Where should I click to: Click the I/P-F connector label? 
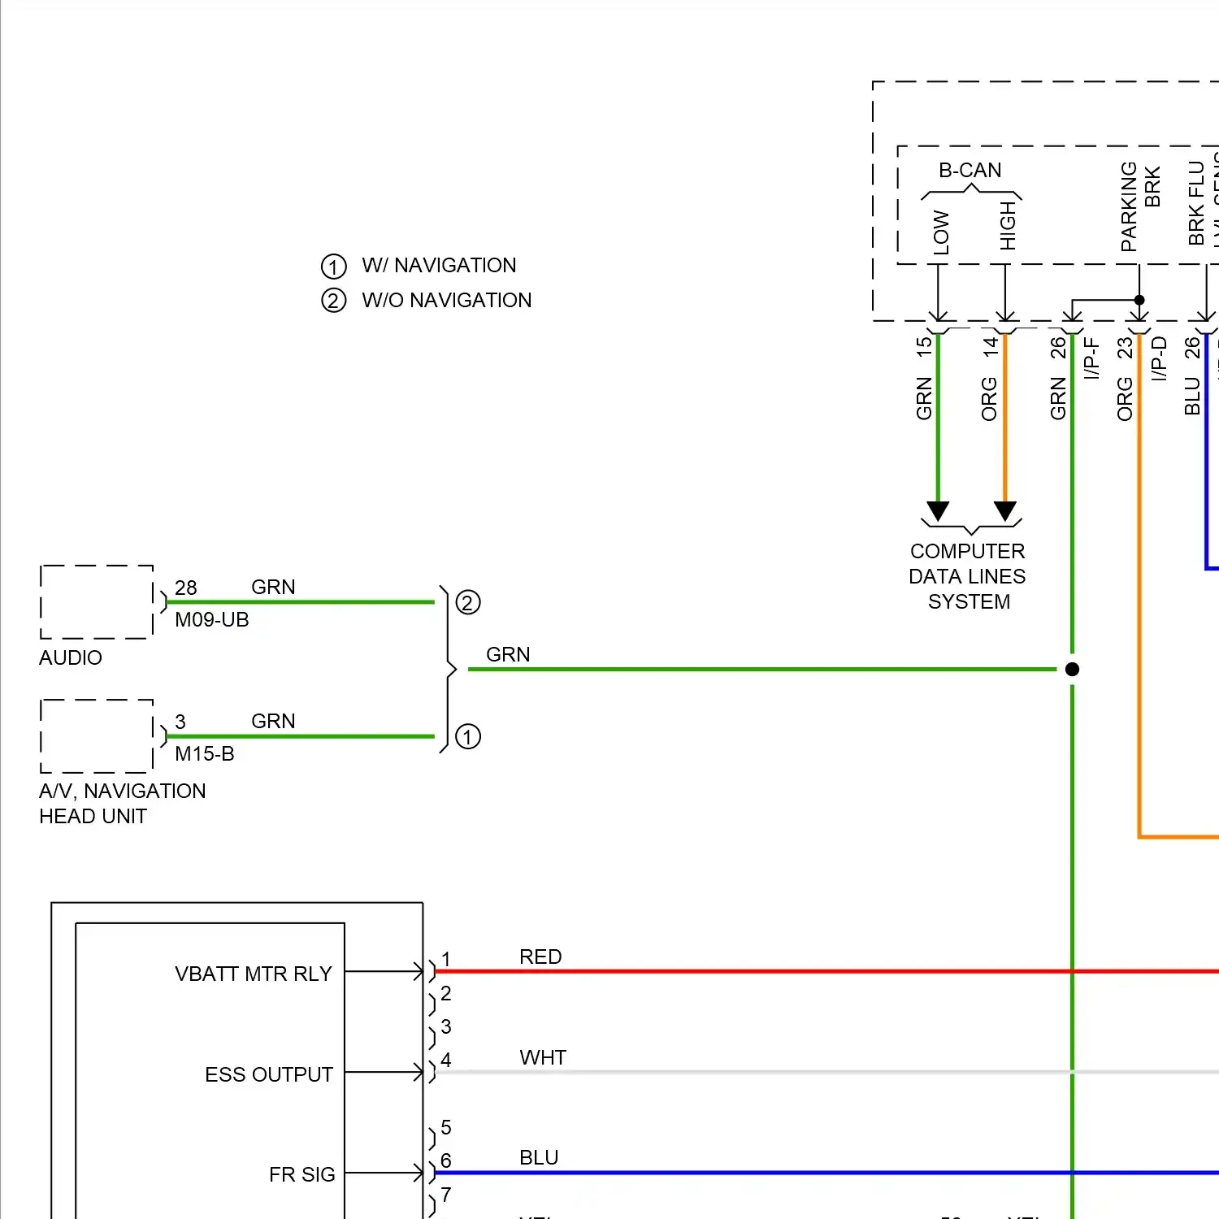click(x=1091, y=358)
